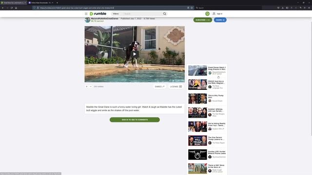
Task: Click Sign in to see comments button
Action: 135,120
